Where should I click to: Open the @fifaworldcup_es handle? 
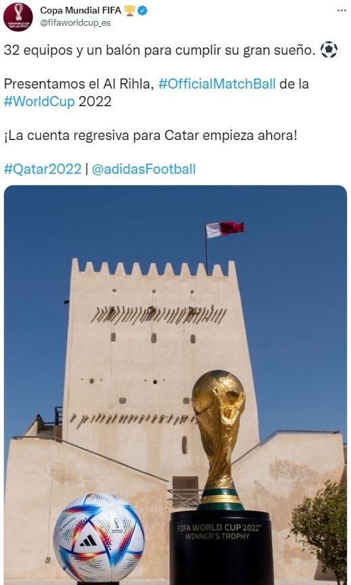75,23
